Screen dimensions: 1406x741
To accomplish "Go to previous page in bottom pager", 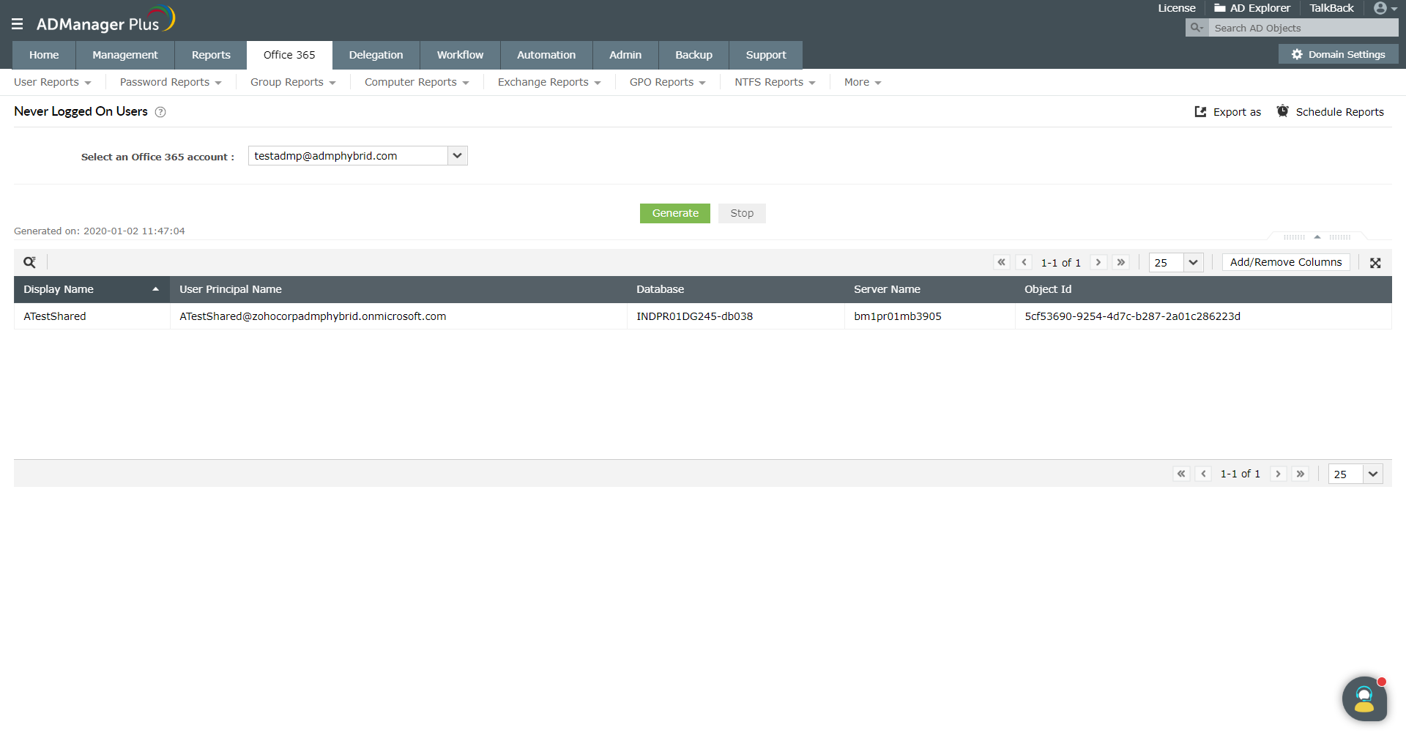I will pyautogui.click(x=1203, y=474).
